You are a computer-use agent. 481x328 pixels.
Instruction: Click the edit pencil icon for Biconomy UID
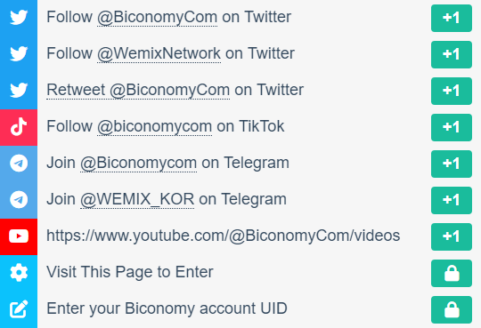tap(19, 308)
